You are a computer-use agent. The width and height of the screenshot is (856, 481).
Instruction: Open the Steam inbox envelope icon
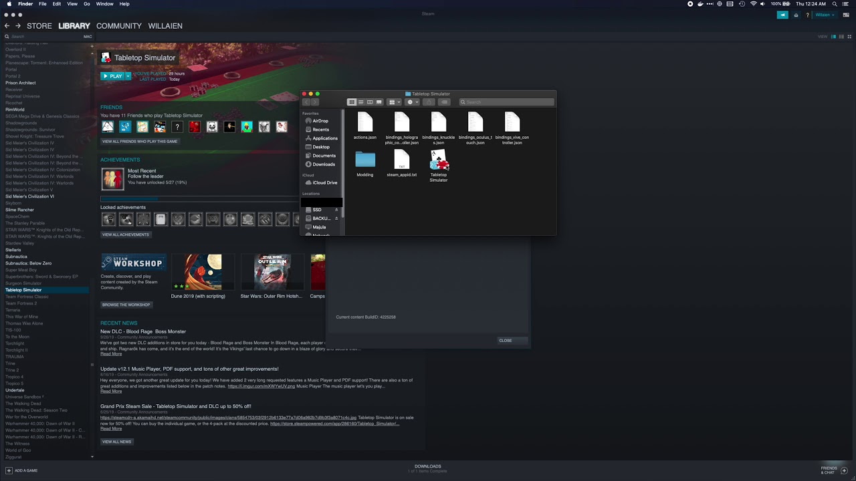click(x=796, y=15)
